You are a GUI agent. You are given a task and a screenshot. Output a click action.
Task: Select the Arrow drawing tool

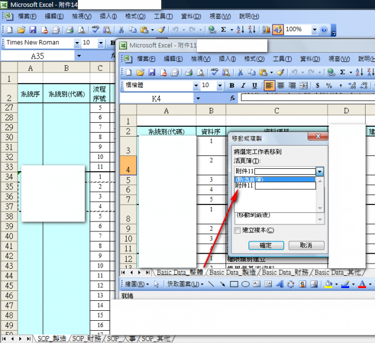(x=223, y=284)
